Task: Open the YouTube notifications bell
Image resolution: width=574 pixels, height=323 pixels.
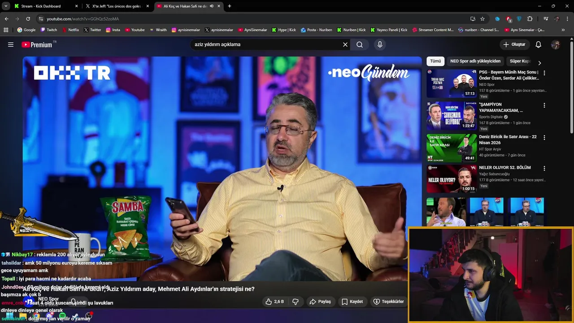Action: click(x=539, y=44)
